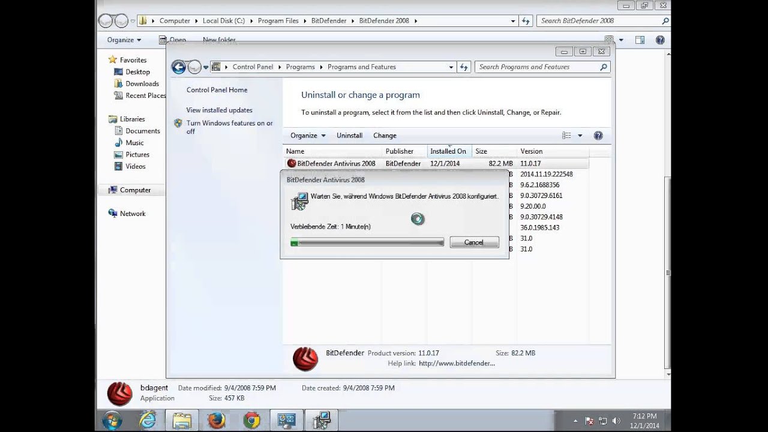The height and width of the screenshot is (432, 768).
Task: Open Documents library in navigation pane
Action: coord(143,131)
